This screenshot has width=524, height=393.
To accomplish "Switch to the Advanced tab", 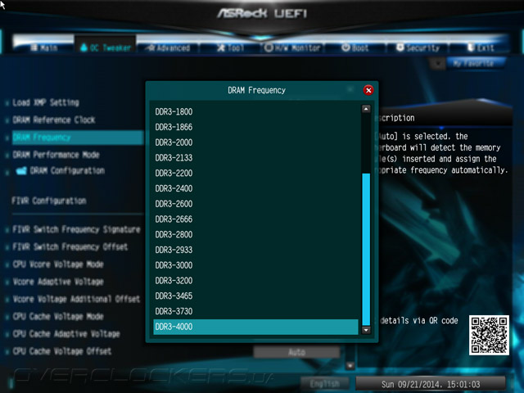I will pos(169,48).
